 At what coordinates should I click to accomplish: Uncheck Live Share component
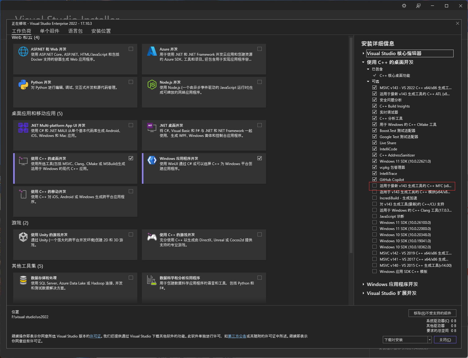pyautogui.click(x=375, y=143)
